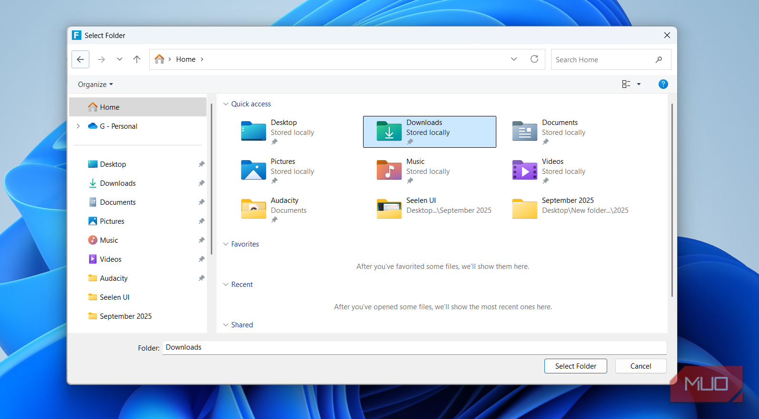Go back using the back arrow
Image resolution: width=759 pixels, height=419 pixels.
80,59
